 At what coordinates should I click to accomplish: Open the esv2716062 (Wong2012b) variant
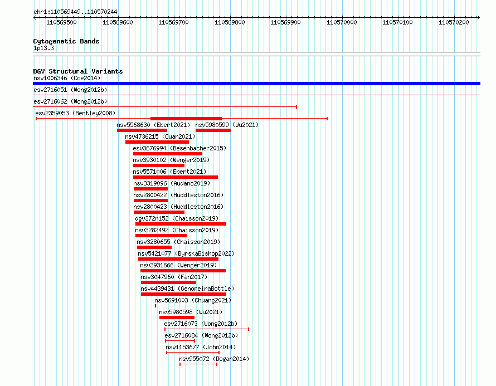coord(70,101)
